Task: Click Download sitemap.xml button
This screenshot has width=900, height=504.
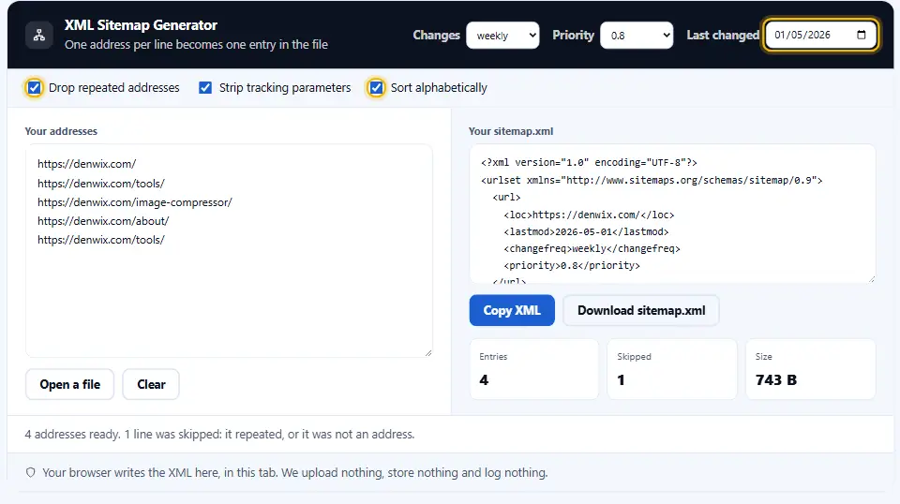Action: tap(641, 310)
